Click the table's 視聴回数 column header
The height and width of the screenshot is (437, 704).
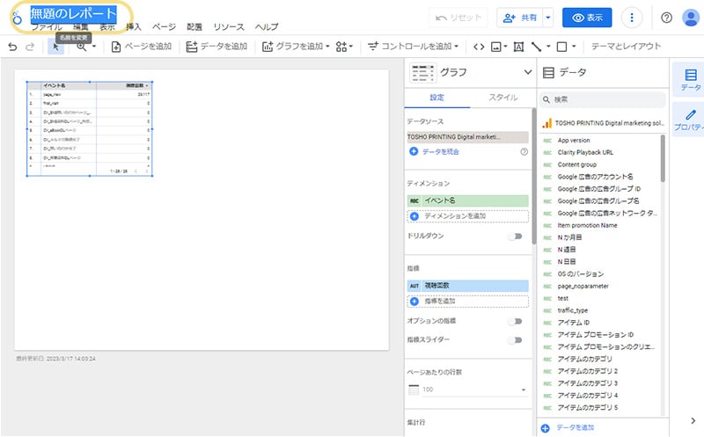coord(136,85)
